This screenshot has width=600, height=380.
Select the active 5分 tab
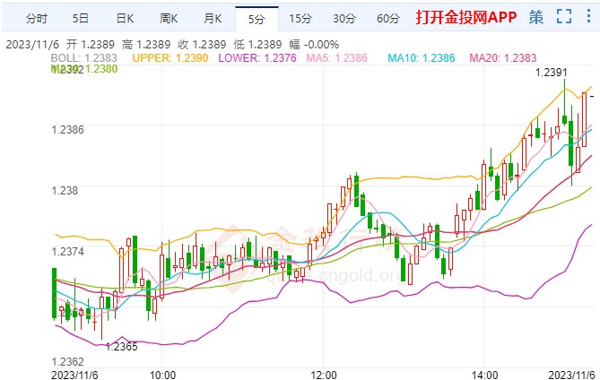click(257, 19)
